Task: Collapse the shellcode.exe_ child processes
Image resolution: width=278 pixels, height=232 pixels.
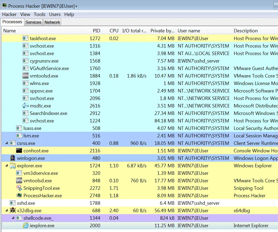Action: pos(13,218)
